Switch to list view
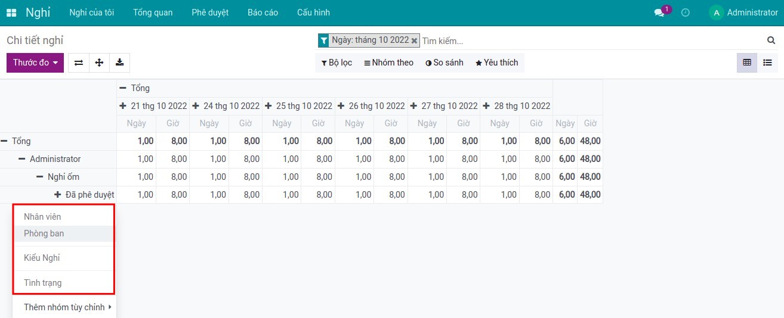 (x=767, y=63)
